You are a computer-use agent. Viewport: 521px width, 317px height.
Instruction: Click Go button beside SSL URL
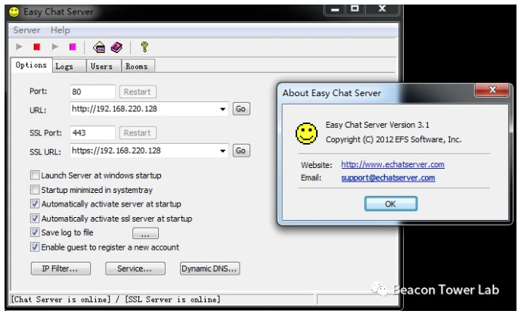coord(241,151)
